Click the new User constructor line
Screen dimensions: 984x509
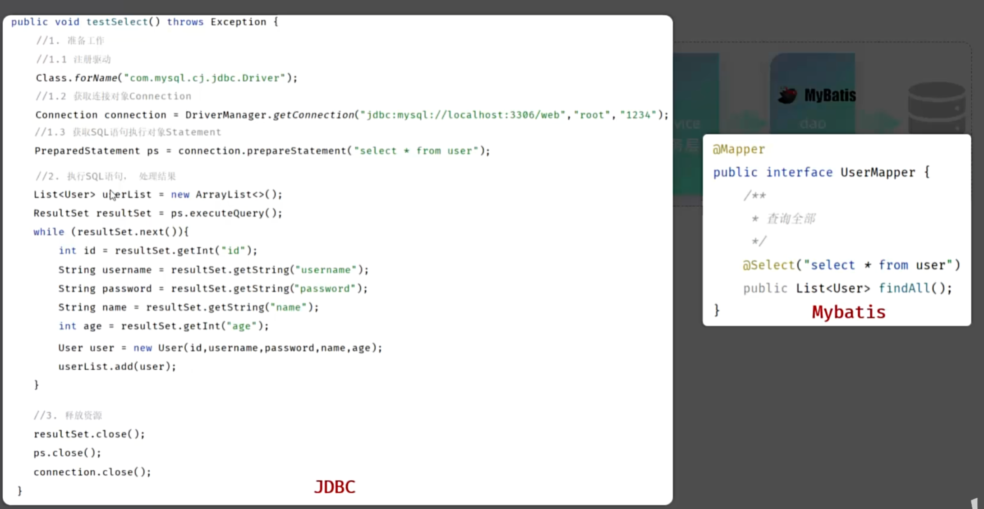220,348
